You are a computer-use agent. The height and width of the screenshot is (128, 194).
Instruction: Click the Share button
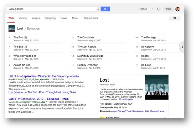click(168, 9)
